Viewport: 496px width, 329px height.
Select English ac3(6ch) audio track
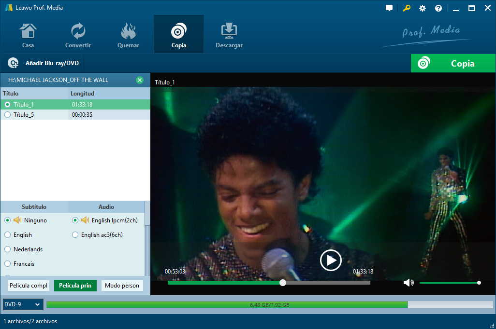(x=75, y=235)
